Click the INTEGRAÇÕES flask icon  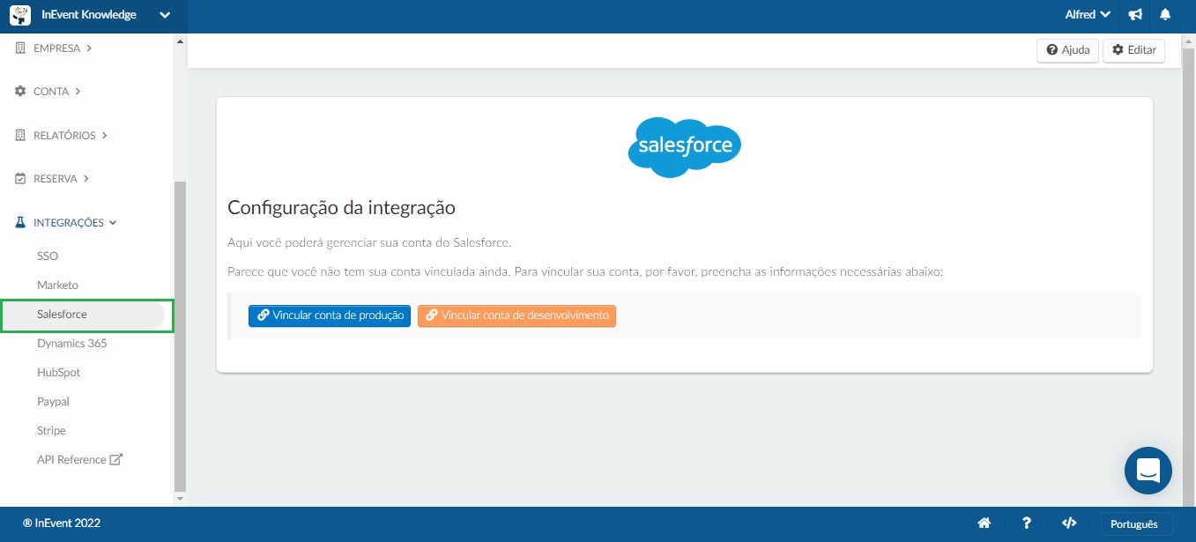click(x=21, y=223)
